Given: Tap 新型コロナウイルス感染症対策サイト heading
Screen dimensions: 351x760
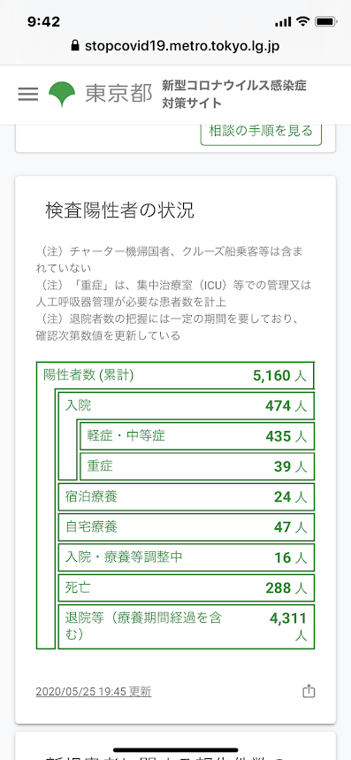Looking at the screenshot, I should tap(234, 95).
